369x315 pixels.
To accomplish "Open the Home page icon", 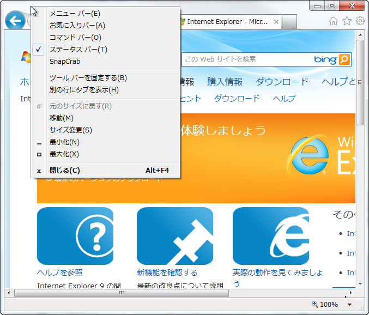I will tap(334, 21).
